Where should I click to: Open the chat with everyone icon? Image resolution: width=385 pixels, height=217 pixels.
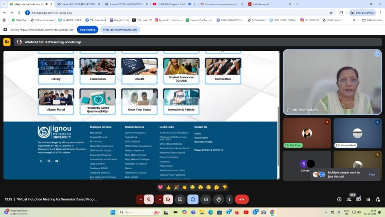[x=358, y=199]
